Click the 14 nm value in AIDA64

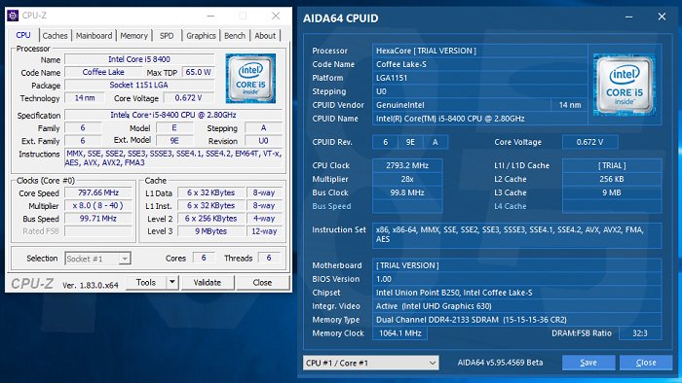tap(569, 105)
